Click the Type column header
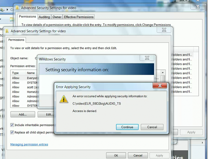209x159 pixels. click(18, 73)
